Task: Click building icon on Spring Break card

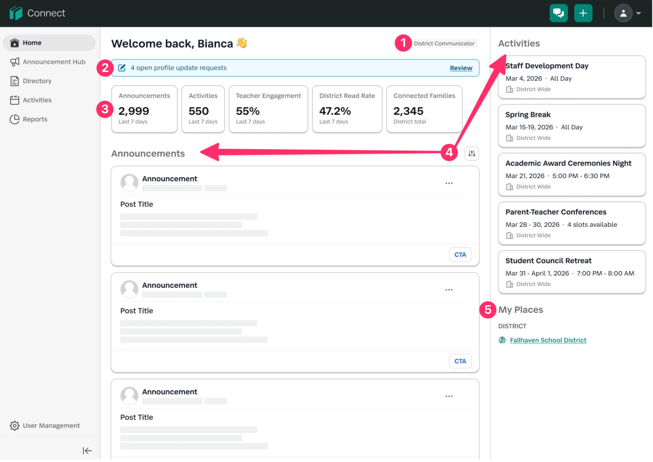Action: (510, 139)
